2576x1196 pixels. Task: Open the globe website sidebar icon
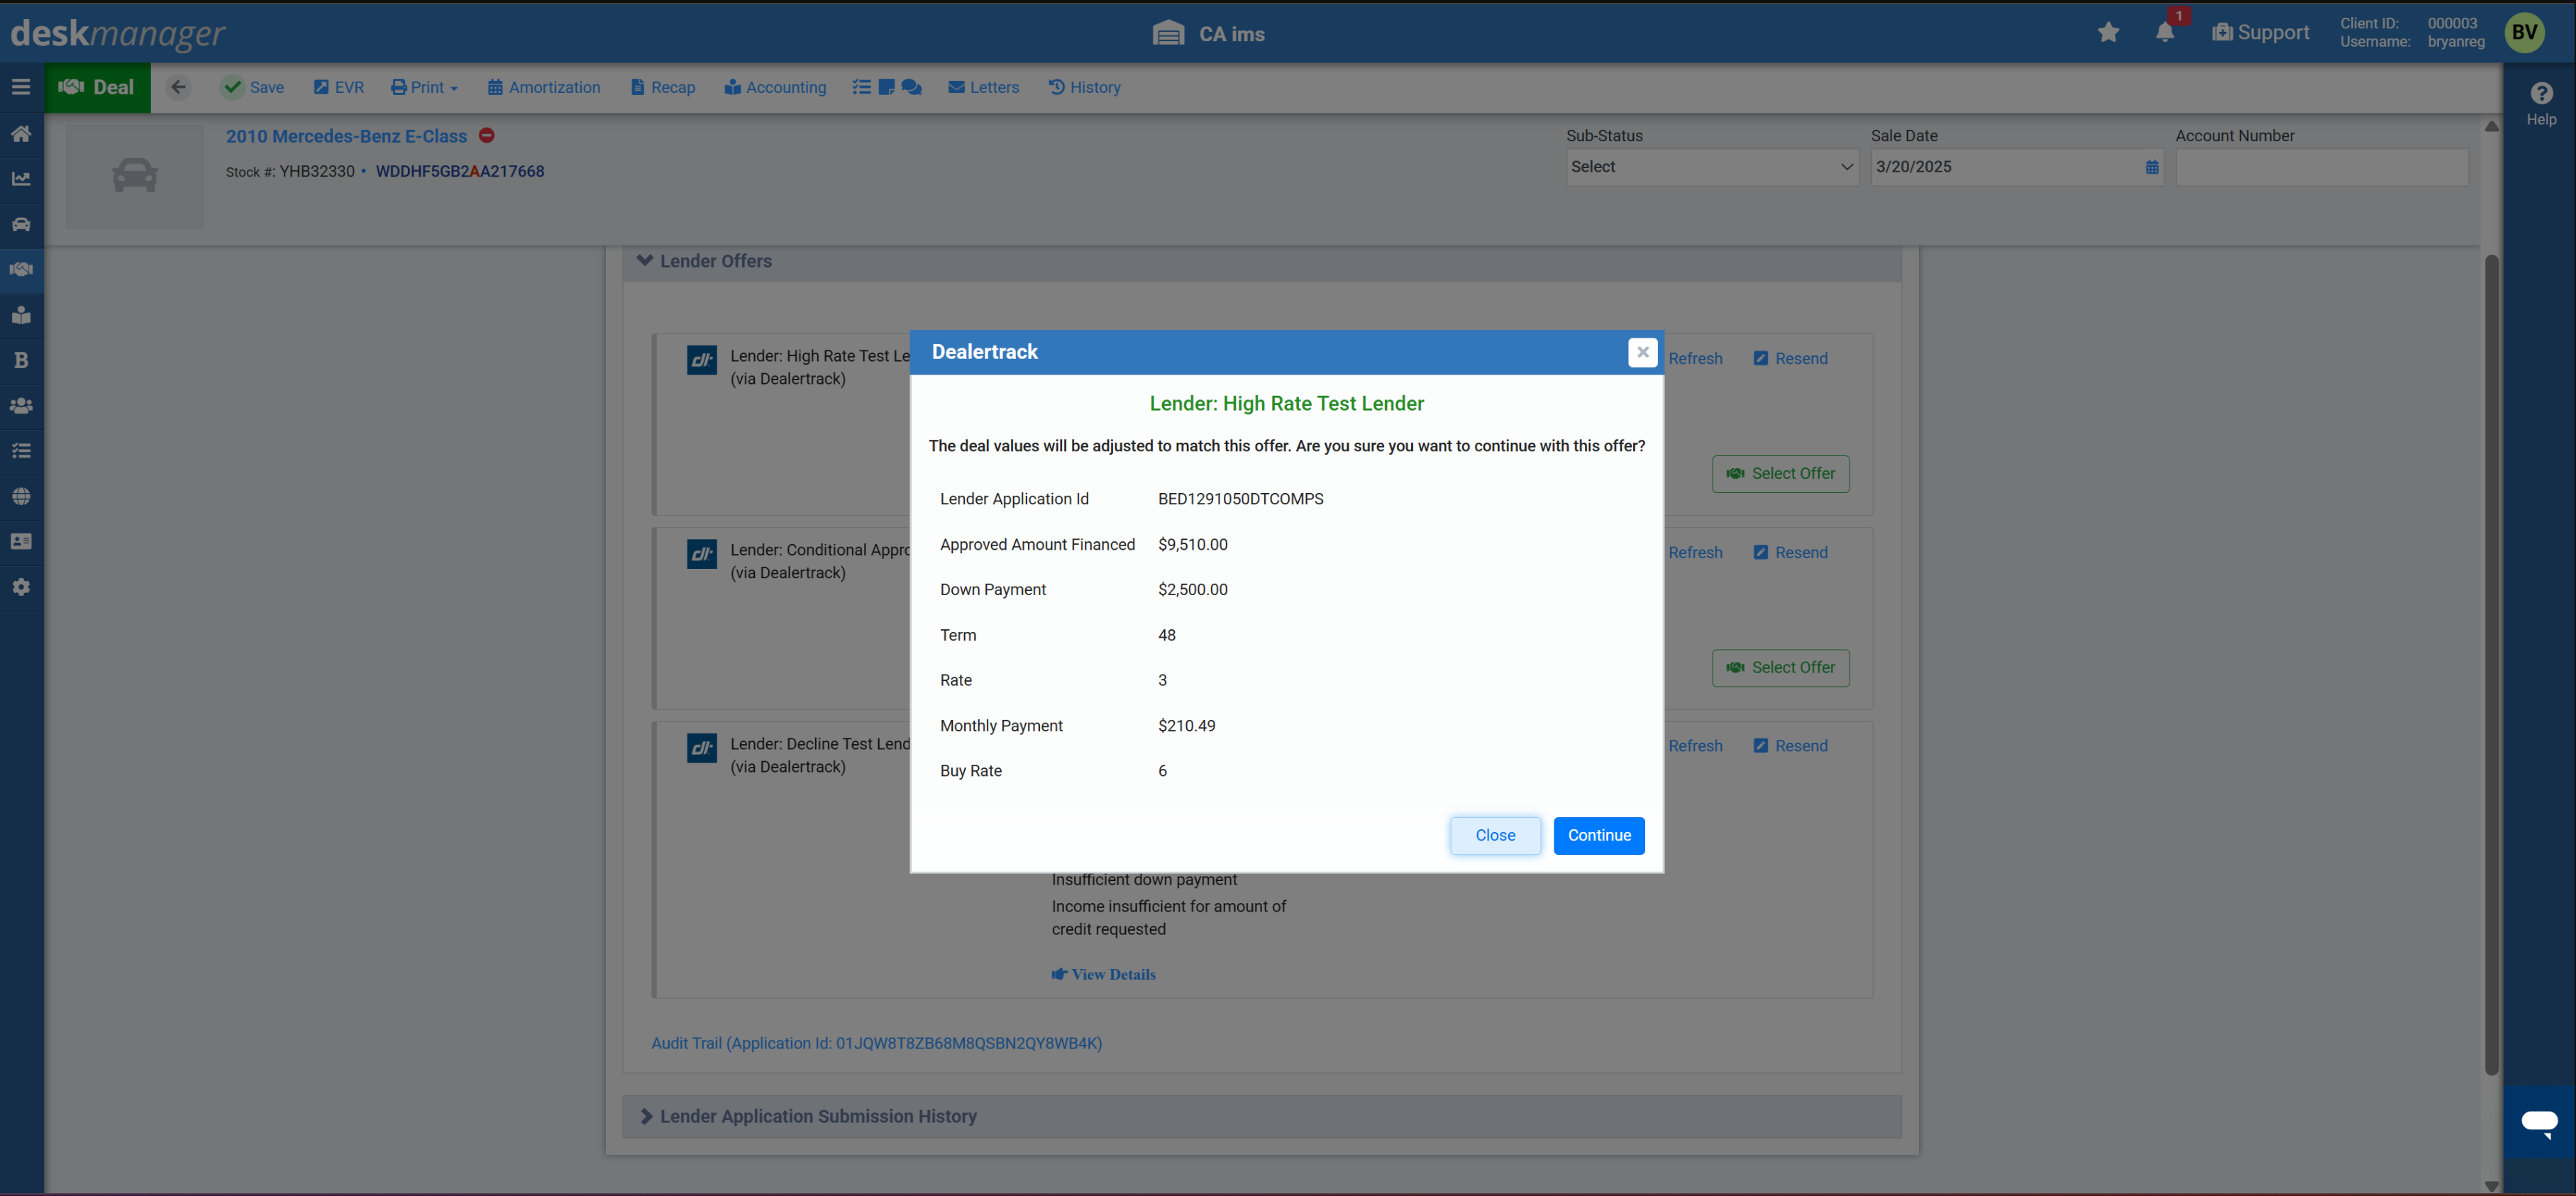21,496
